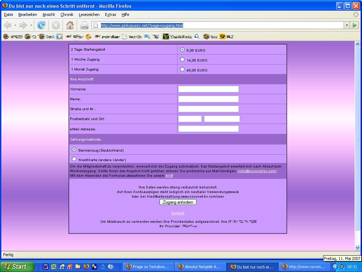Click the page scrollbar down arrow
This screenshot has height=272, width=362.
[357, 248]
